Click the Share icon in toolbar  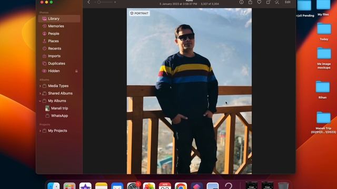coord(250,2)
